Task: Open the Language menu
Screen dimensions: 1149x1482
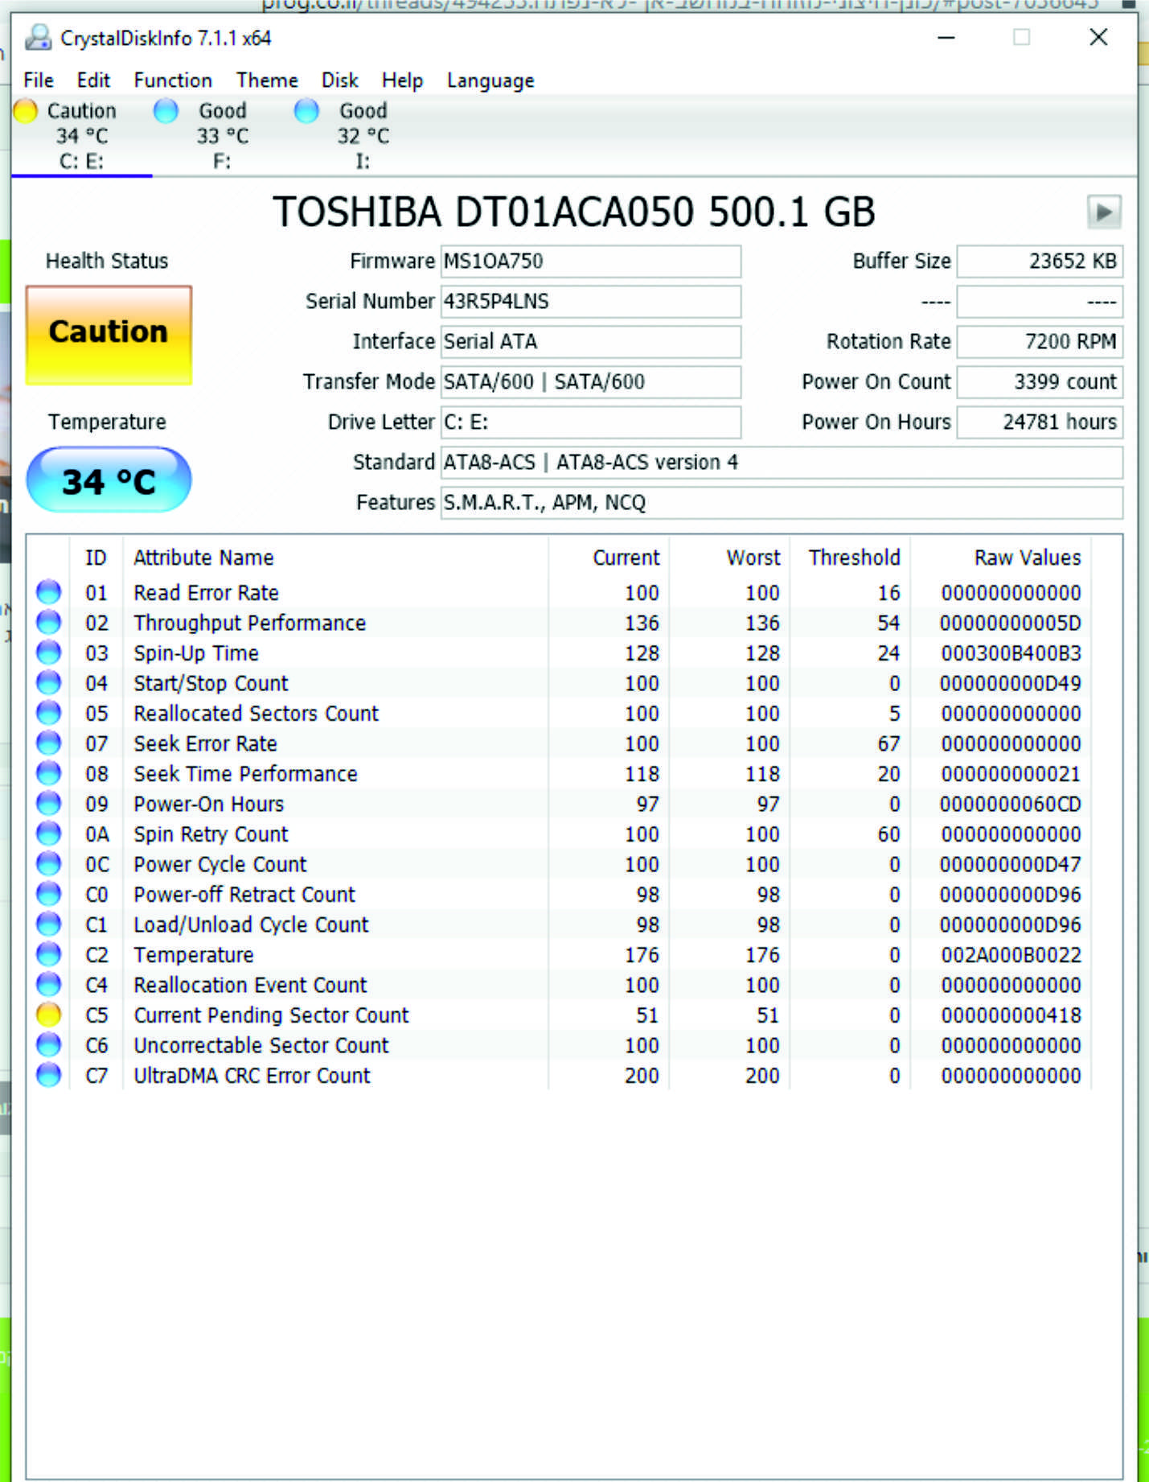Action: [x=490, y=80]
